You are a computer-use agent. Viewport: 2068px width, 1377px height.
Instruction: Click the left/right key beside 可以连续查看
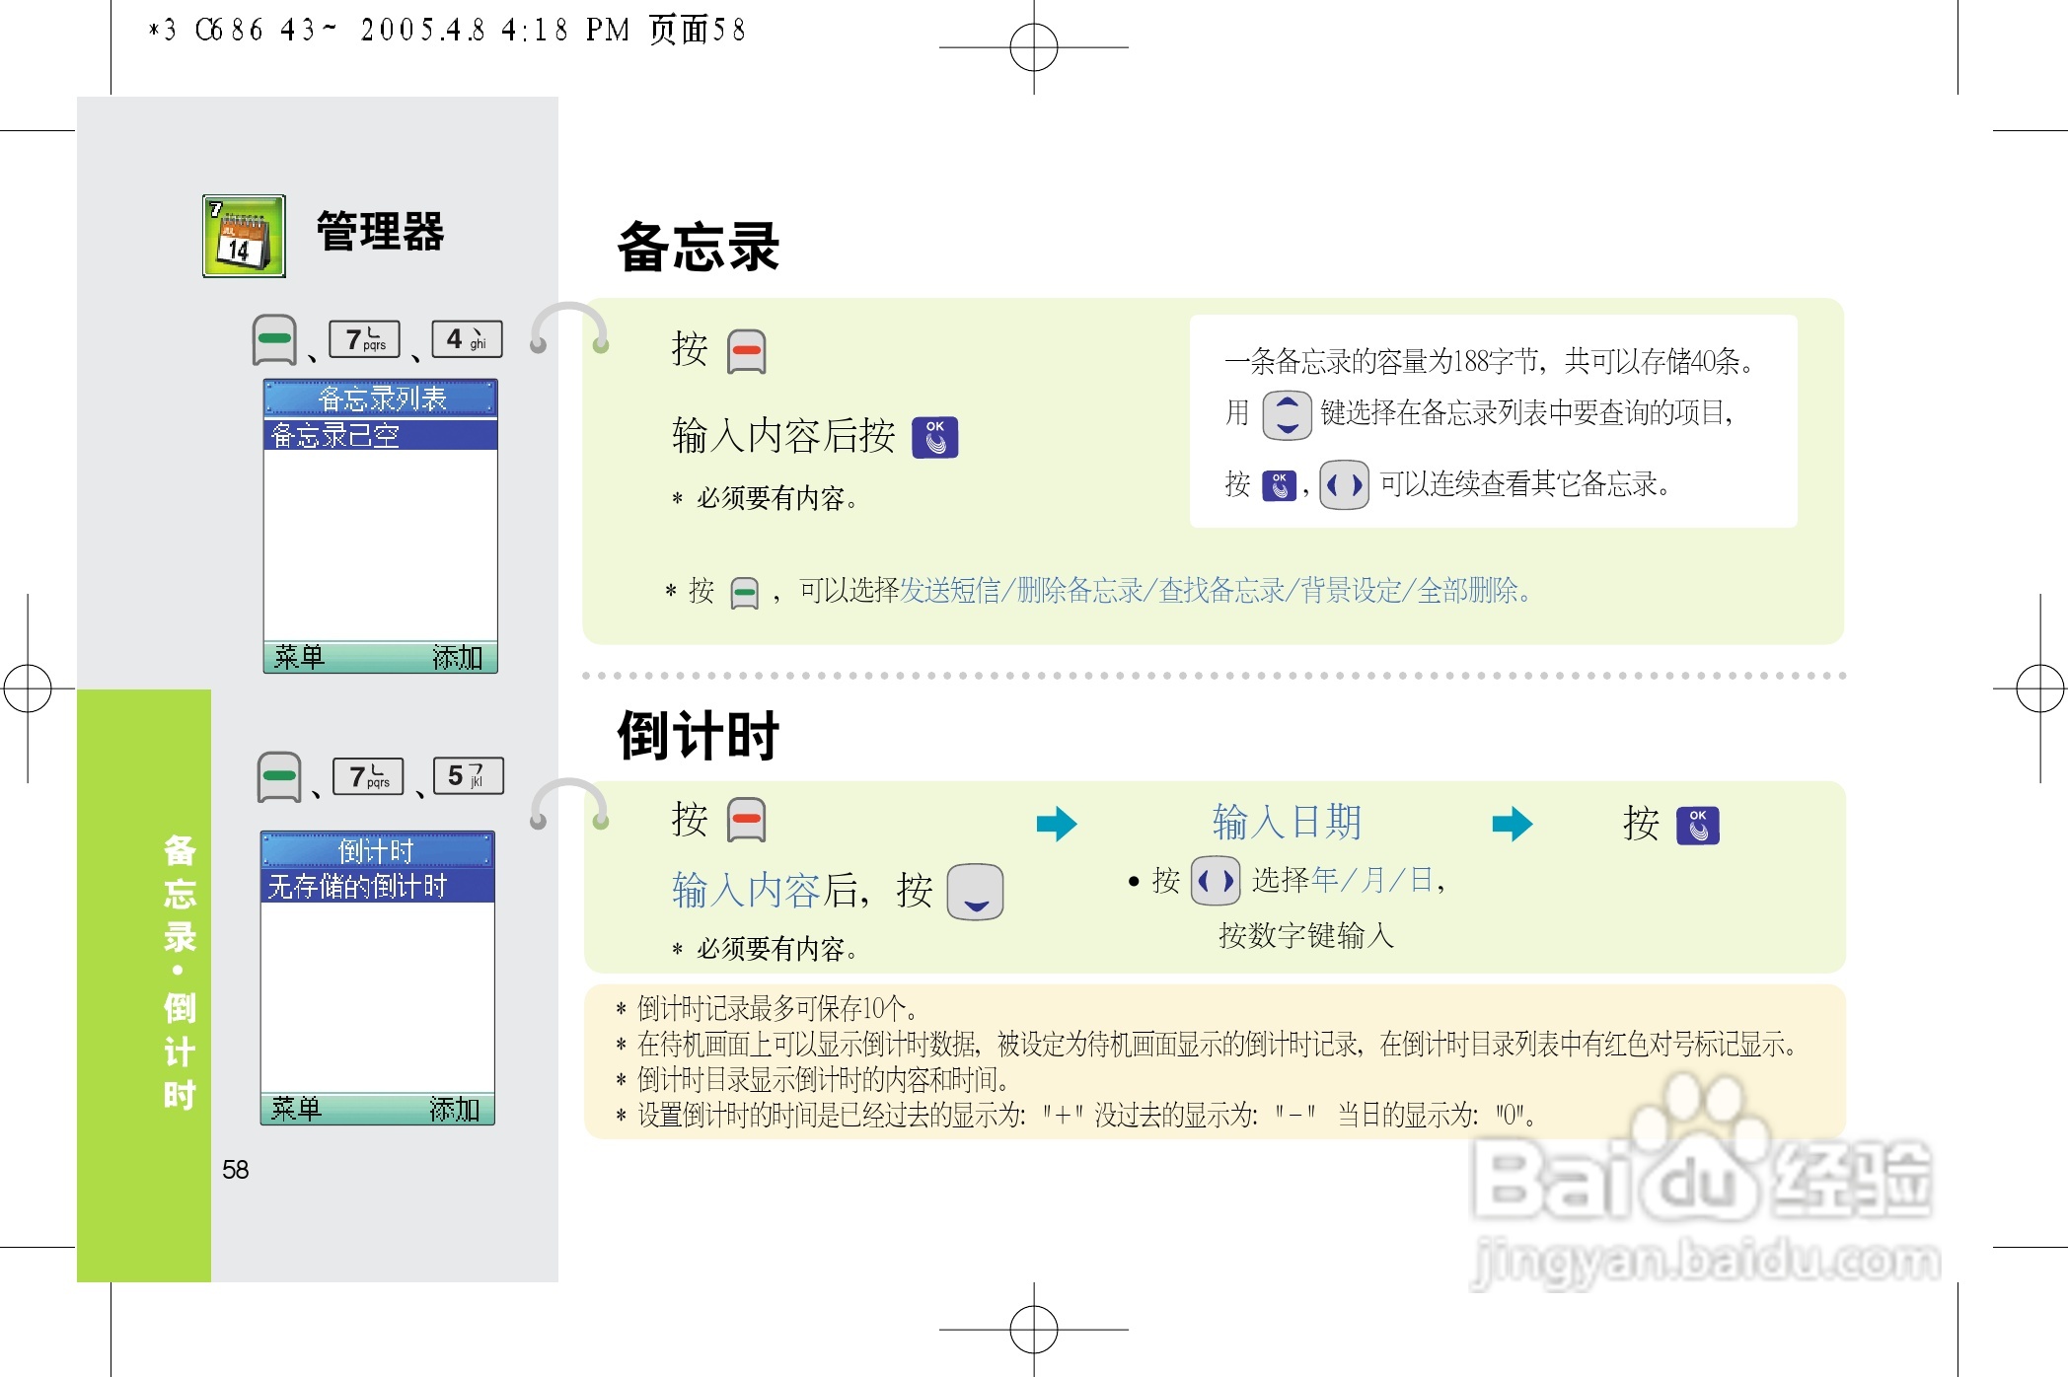[x=1344, y=484]
